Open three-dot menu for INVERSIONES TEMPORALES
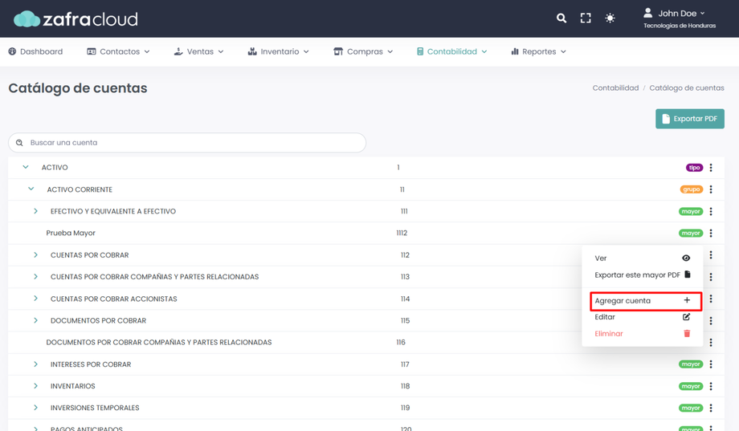The width and height of the screenshot is (739, 431). (711, 408)
